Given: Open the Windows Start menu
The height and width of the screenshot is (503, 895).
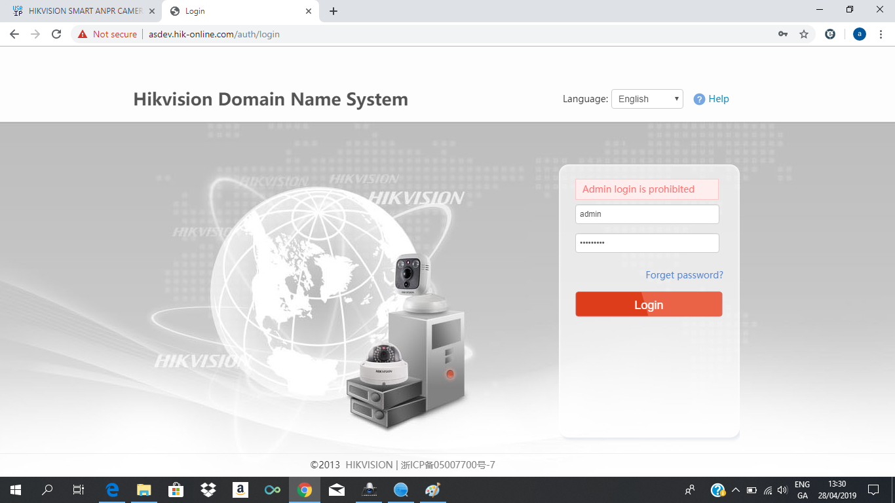Looking at the screenshot, I should [x=16, y=490].
